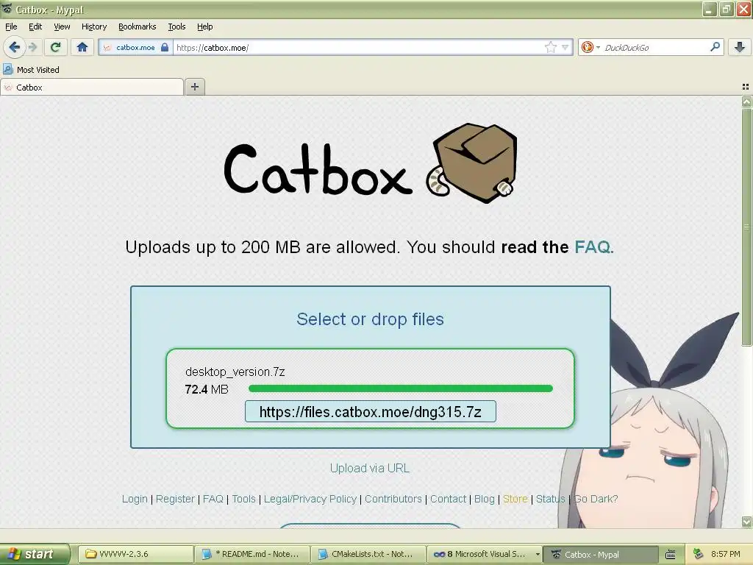Click the desktop_version.7z file name
Viewport: 753px width, 565px height.
[x=235, y=372]
